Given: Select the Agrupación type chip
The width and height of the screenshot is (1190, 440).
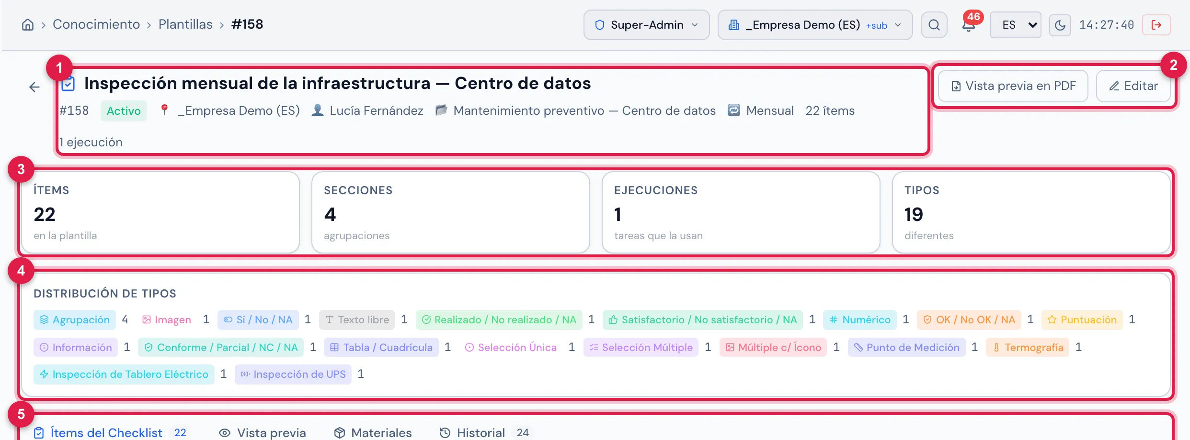Looking at the screenshot, I should [75, 320].
